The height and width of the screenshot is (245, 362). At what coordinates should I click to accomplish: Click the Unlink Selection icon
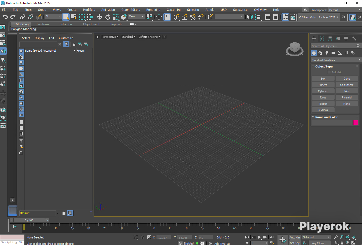click(31, 17)
